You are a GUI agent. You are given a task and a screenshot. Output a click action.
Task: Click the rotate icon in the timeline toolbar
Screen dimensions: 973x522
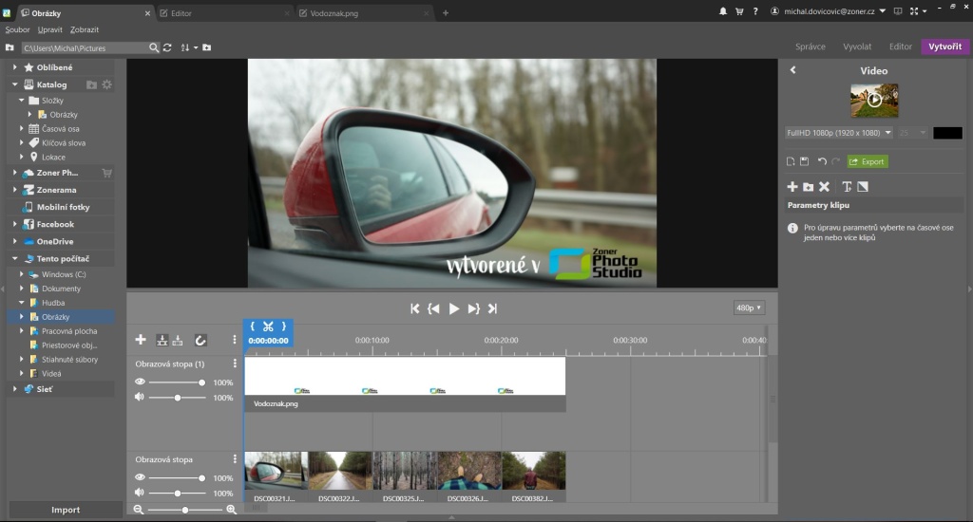[200, 341]
